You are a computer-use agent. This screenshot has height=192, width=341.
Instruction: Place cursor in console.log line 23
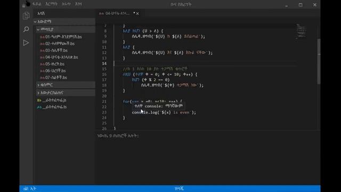pos(164,113)
